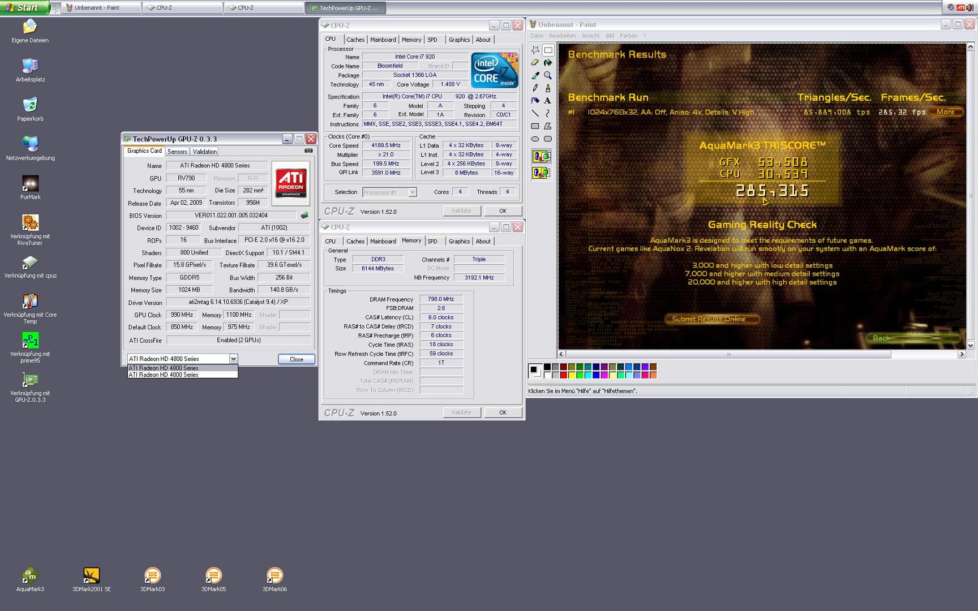The height and width of the screenshot is (611, 978).
Task: Click Paint's vertical scrollbar down arrow
Action: pyautogui.click(x=971, y=345)
